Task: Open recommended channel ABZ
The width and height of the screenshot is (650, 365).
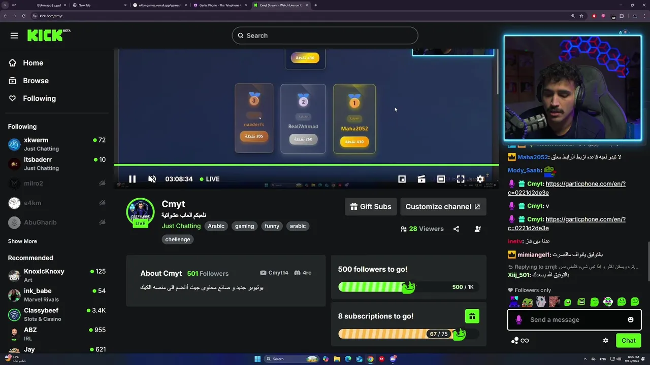Action: 57,334
